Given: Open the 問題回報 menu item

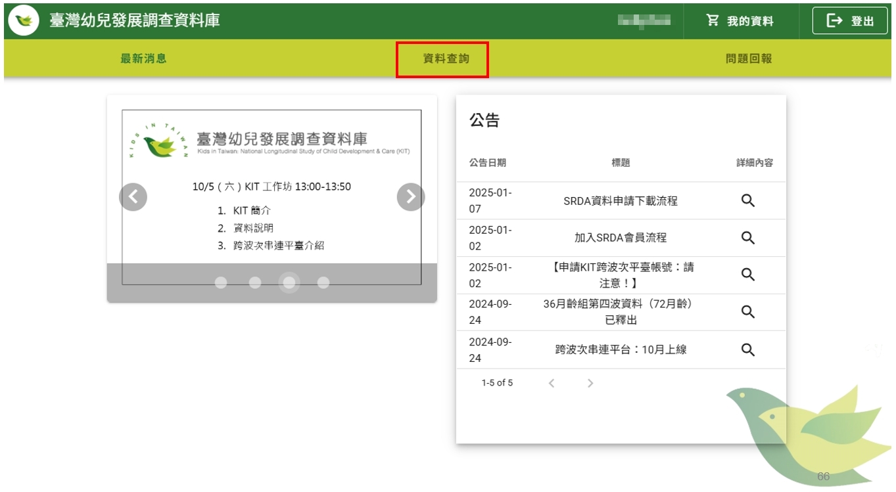Looking at the screenshot, I should [749, 58].
